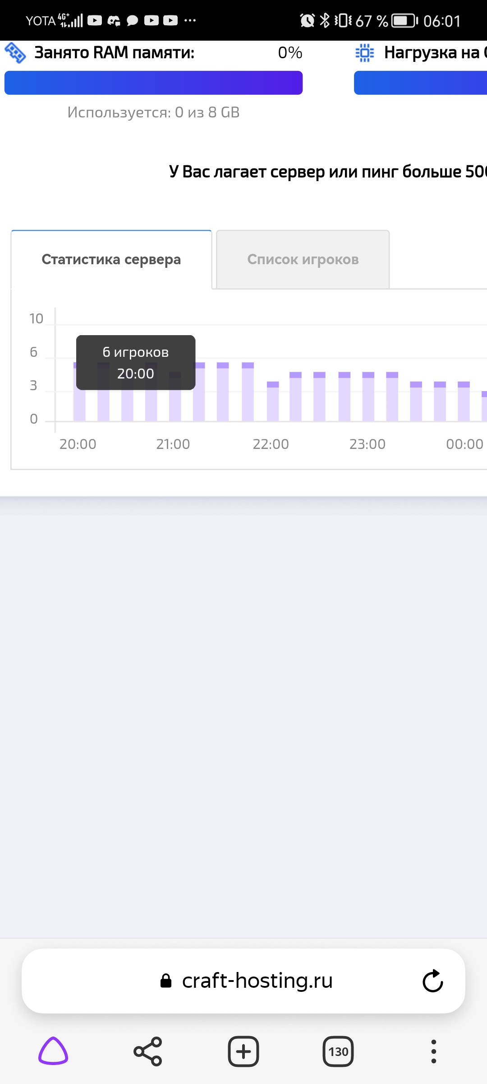Open Alice assistant in browser bar

tap(53, 1051)
